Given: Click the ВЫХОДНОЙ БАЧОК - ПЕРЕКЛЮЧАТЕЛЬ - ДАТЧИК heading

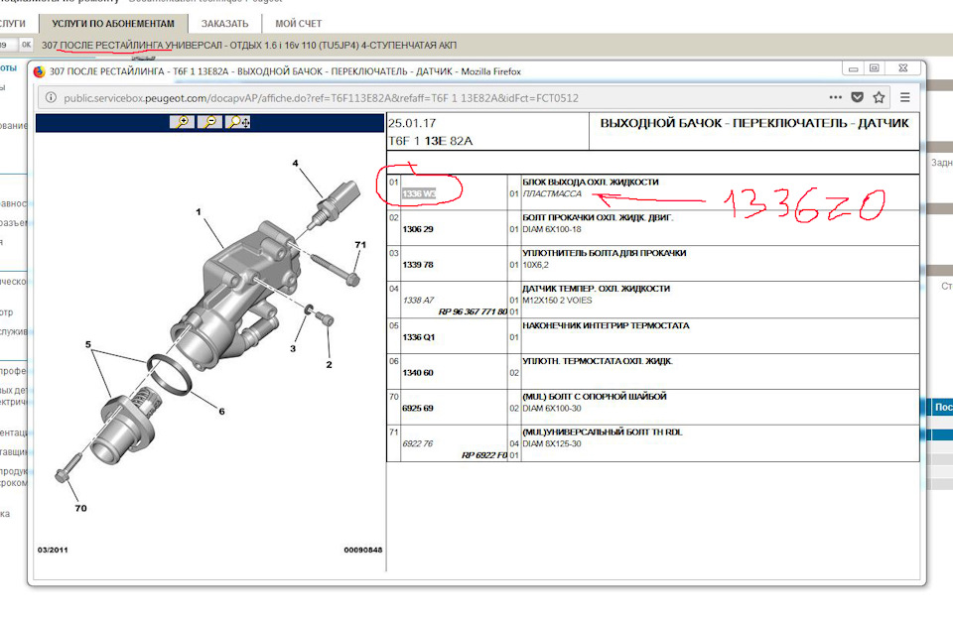Looking at the screenshot, I should click(754, 123).
